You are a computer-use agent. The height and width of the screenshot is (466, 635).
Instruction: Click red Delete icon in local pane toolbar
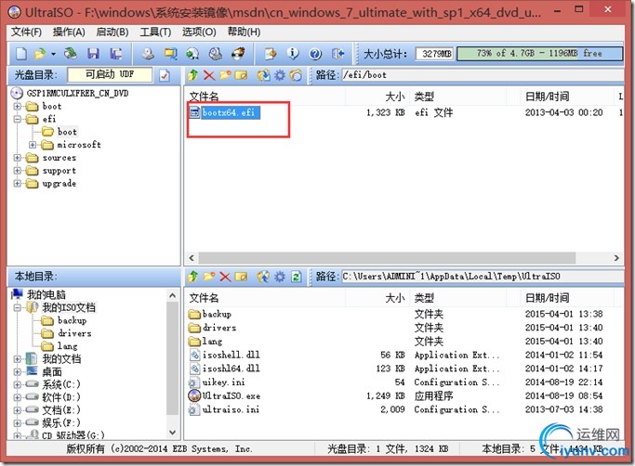pyautogui.click(x=225, y=277)
